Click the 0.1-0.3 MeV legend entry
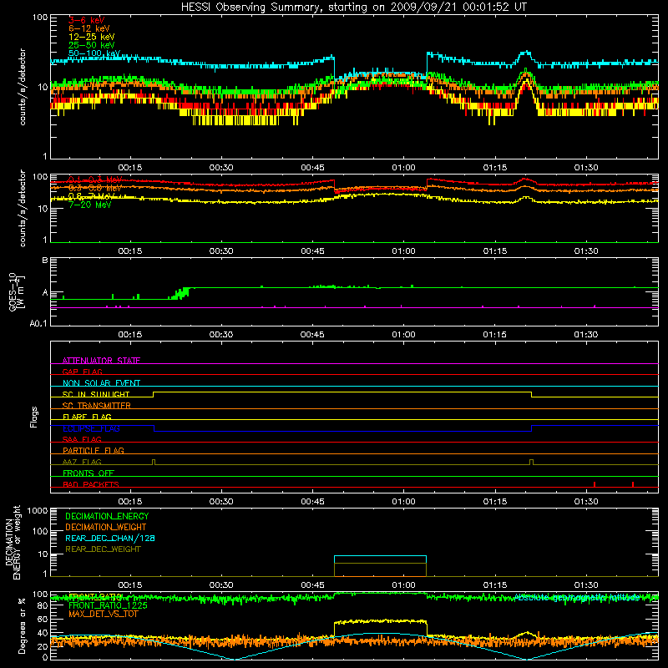668x668 pixels. pos(95,180)
